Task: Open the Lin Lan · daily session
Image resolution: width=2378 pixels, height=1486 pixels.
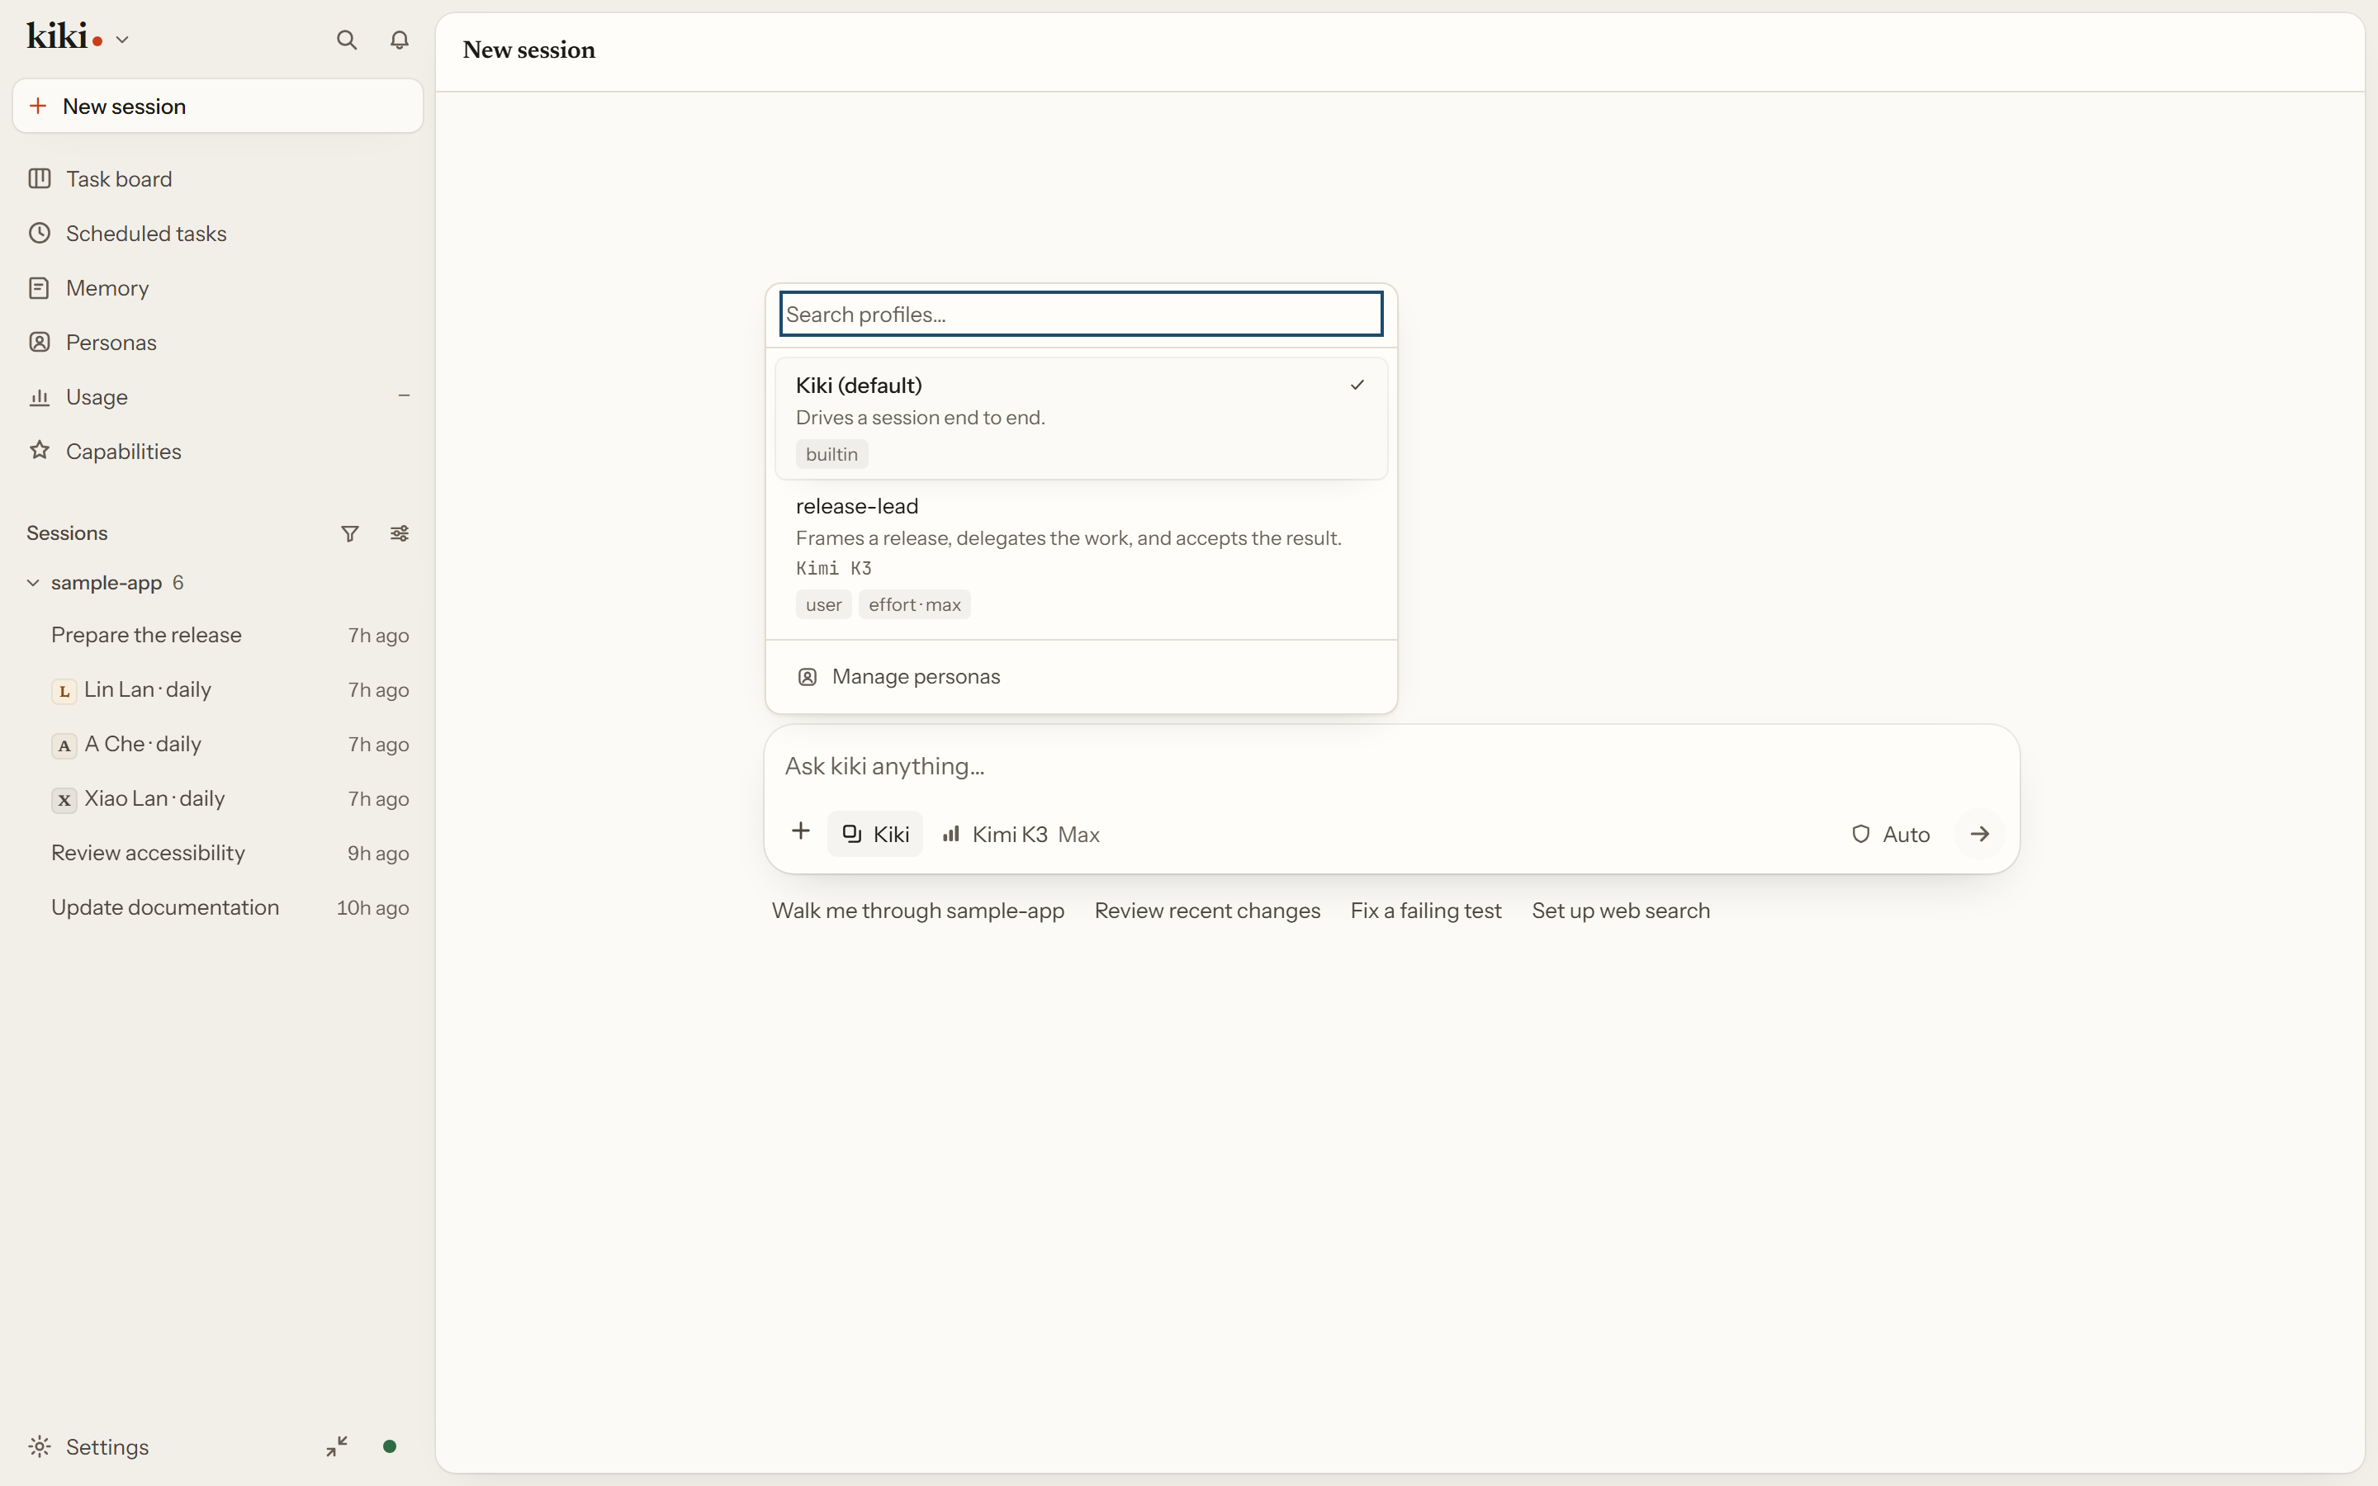Action: (218, 690)
